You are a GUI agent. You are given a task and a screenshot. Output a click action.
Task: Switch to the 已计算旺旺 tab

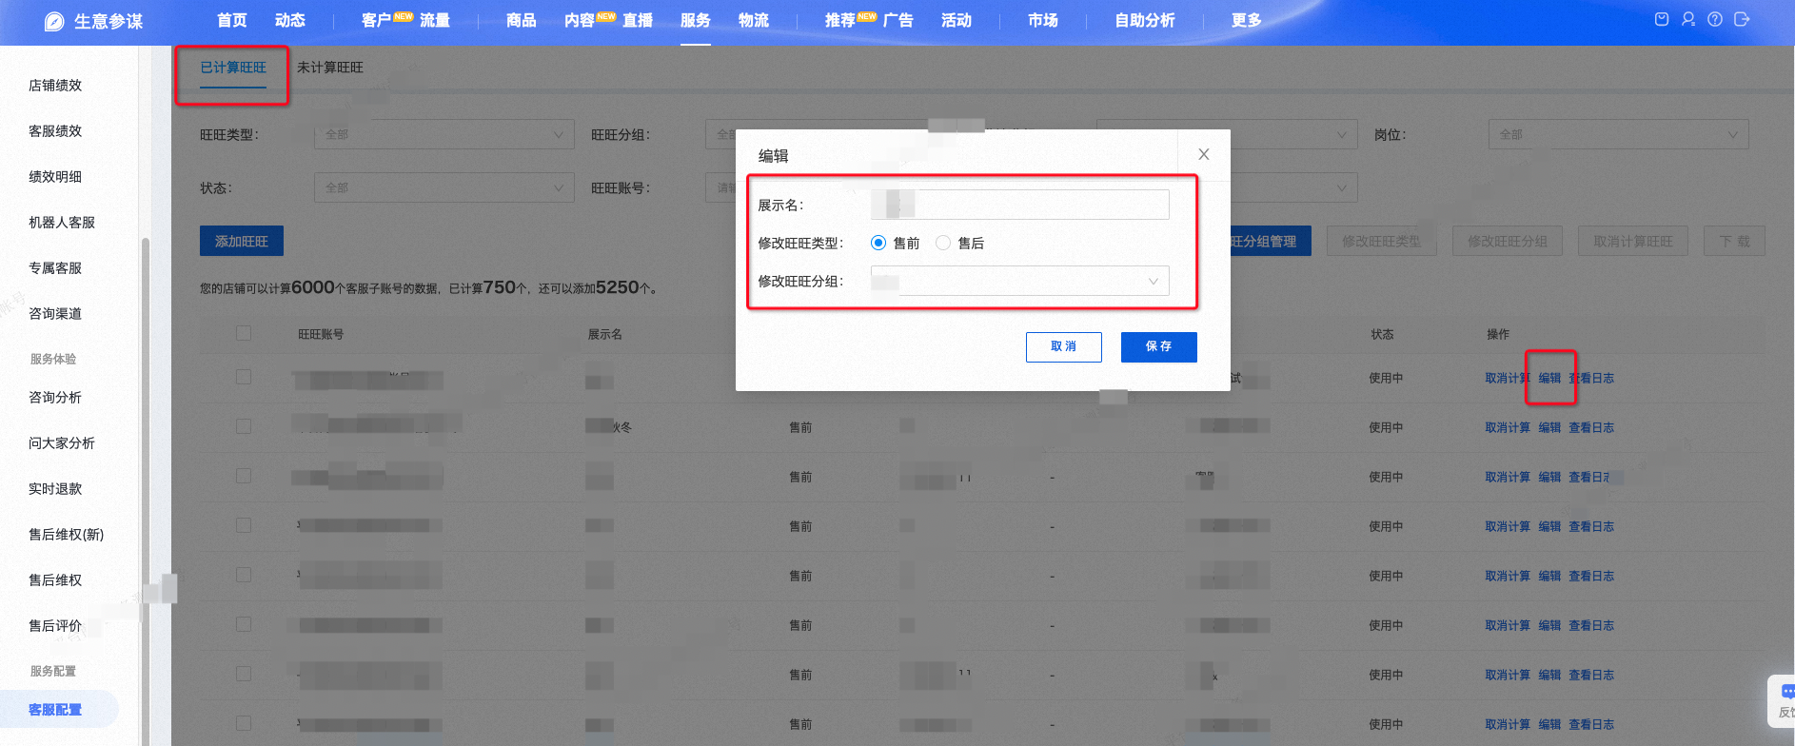(233, 68)
